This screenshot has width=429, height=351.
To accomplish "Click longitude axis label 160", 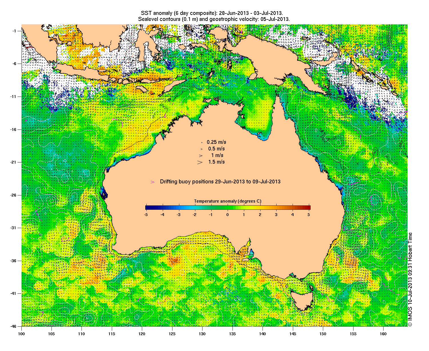I will (383, 334).
